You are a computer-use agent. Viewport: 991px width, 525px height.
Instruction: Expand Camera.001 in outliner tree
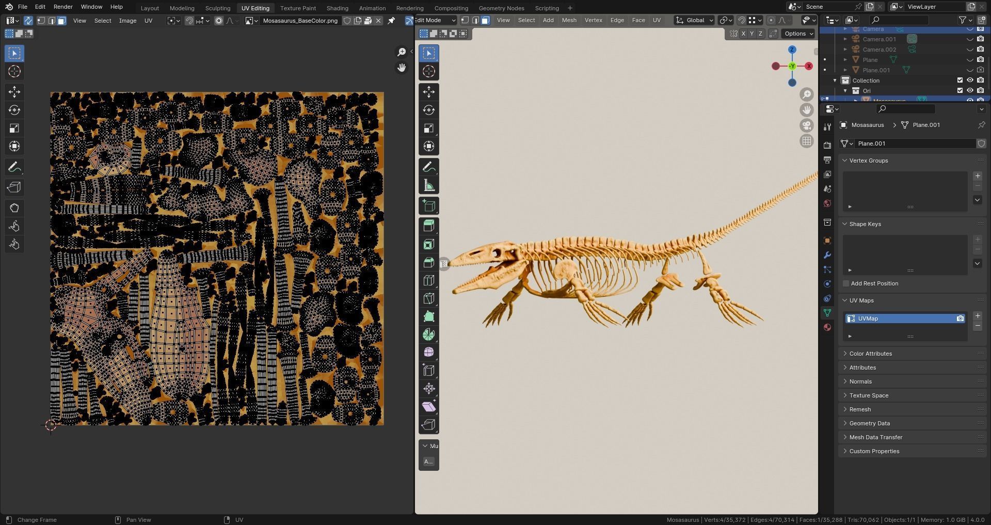pyautogui.click(x=845, y=39)
